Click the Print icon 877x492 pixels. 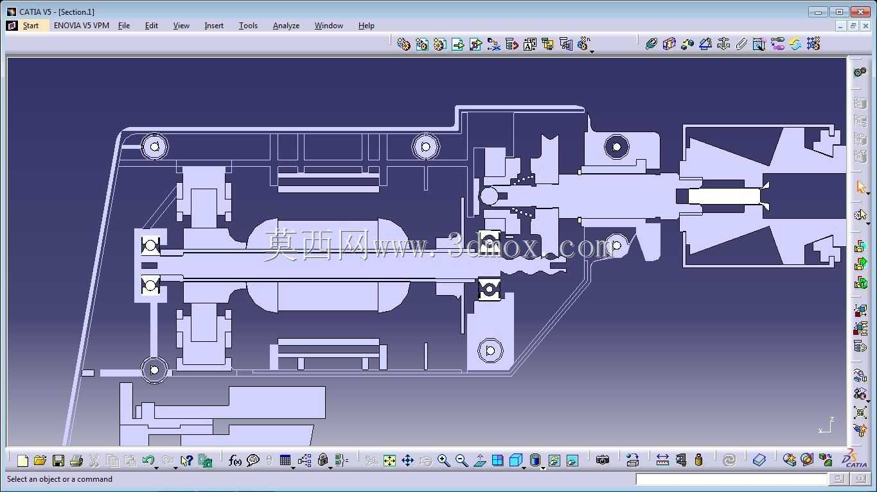click(76, 461)
